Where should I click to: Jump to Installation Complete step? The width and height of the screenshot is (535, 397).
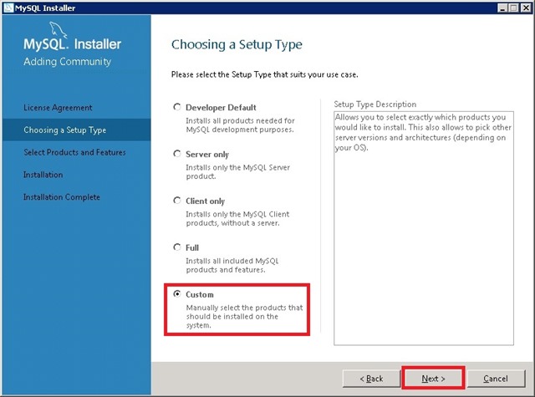tap(62, 197)
